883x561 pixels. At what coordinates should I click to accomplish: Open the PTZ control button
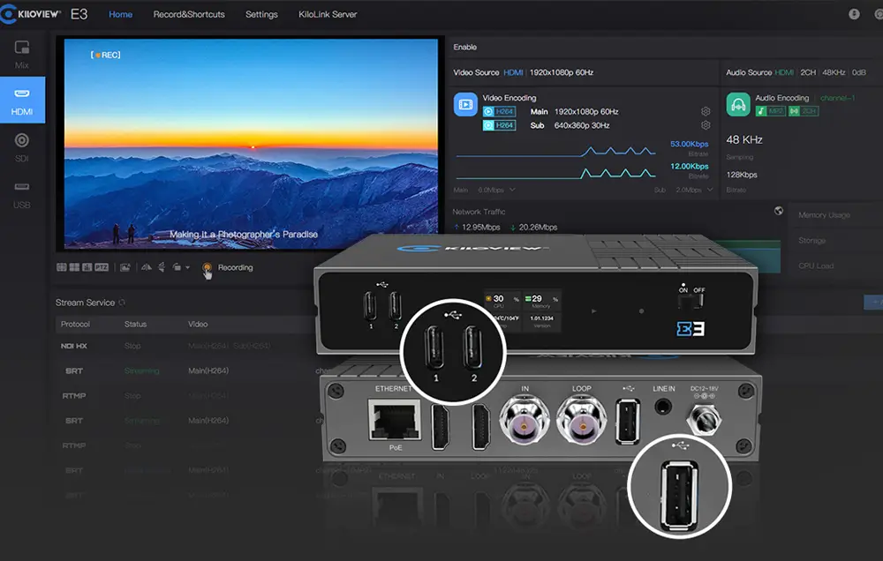pos(102,267)
